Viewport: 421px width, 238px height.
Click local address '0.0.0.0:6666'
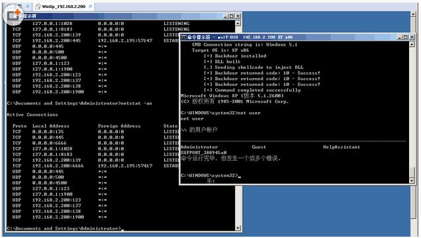point(50,143)
